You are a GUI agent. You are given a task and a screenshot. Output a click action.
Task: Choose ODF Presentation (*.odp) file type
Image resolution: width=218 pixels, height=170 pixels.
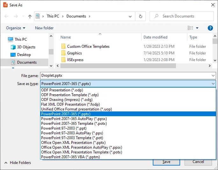(60, 90)
